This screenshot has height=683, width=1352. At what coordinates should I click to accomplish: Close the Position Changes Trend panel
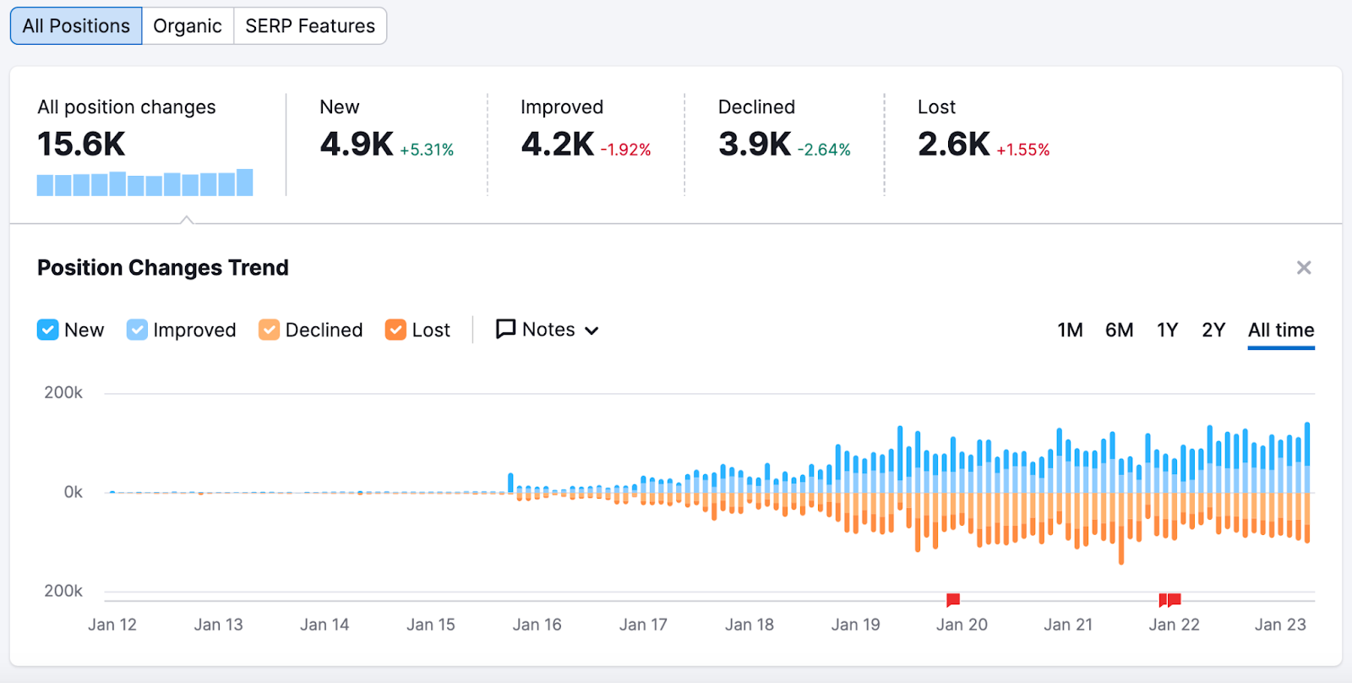[x=1304, y=268]
